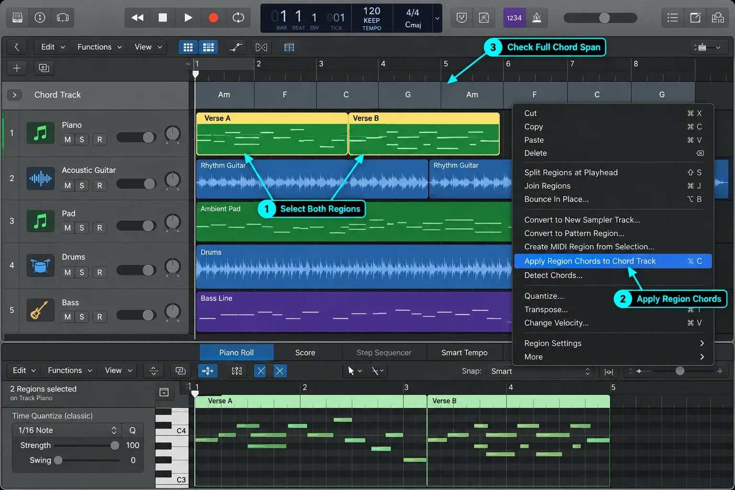Image resolution: width=735 pixels, height=490 pixels.
Task: Add a new track with plus button
Action: pyautogui.click(x=17, y=68)
